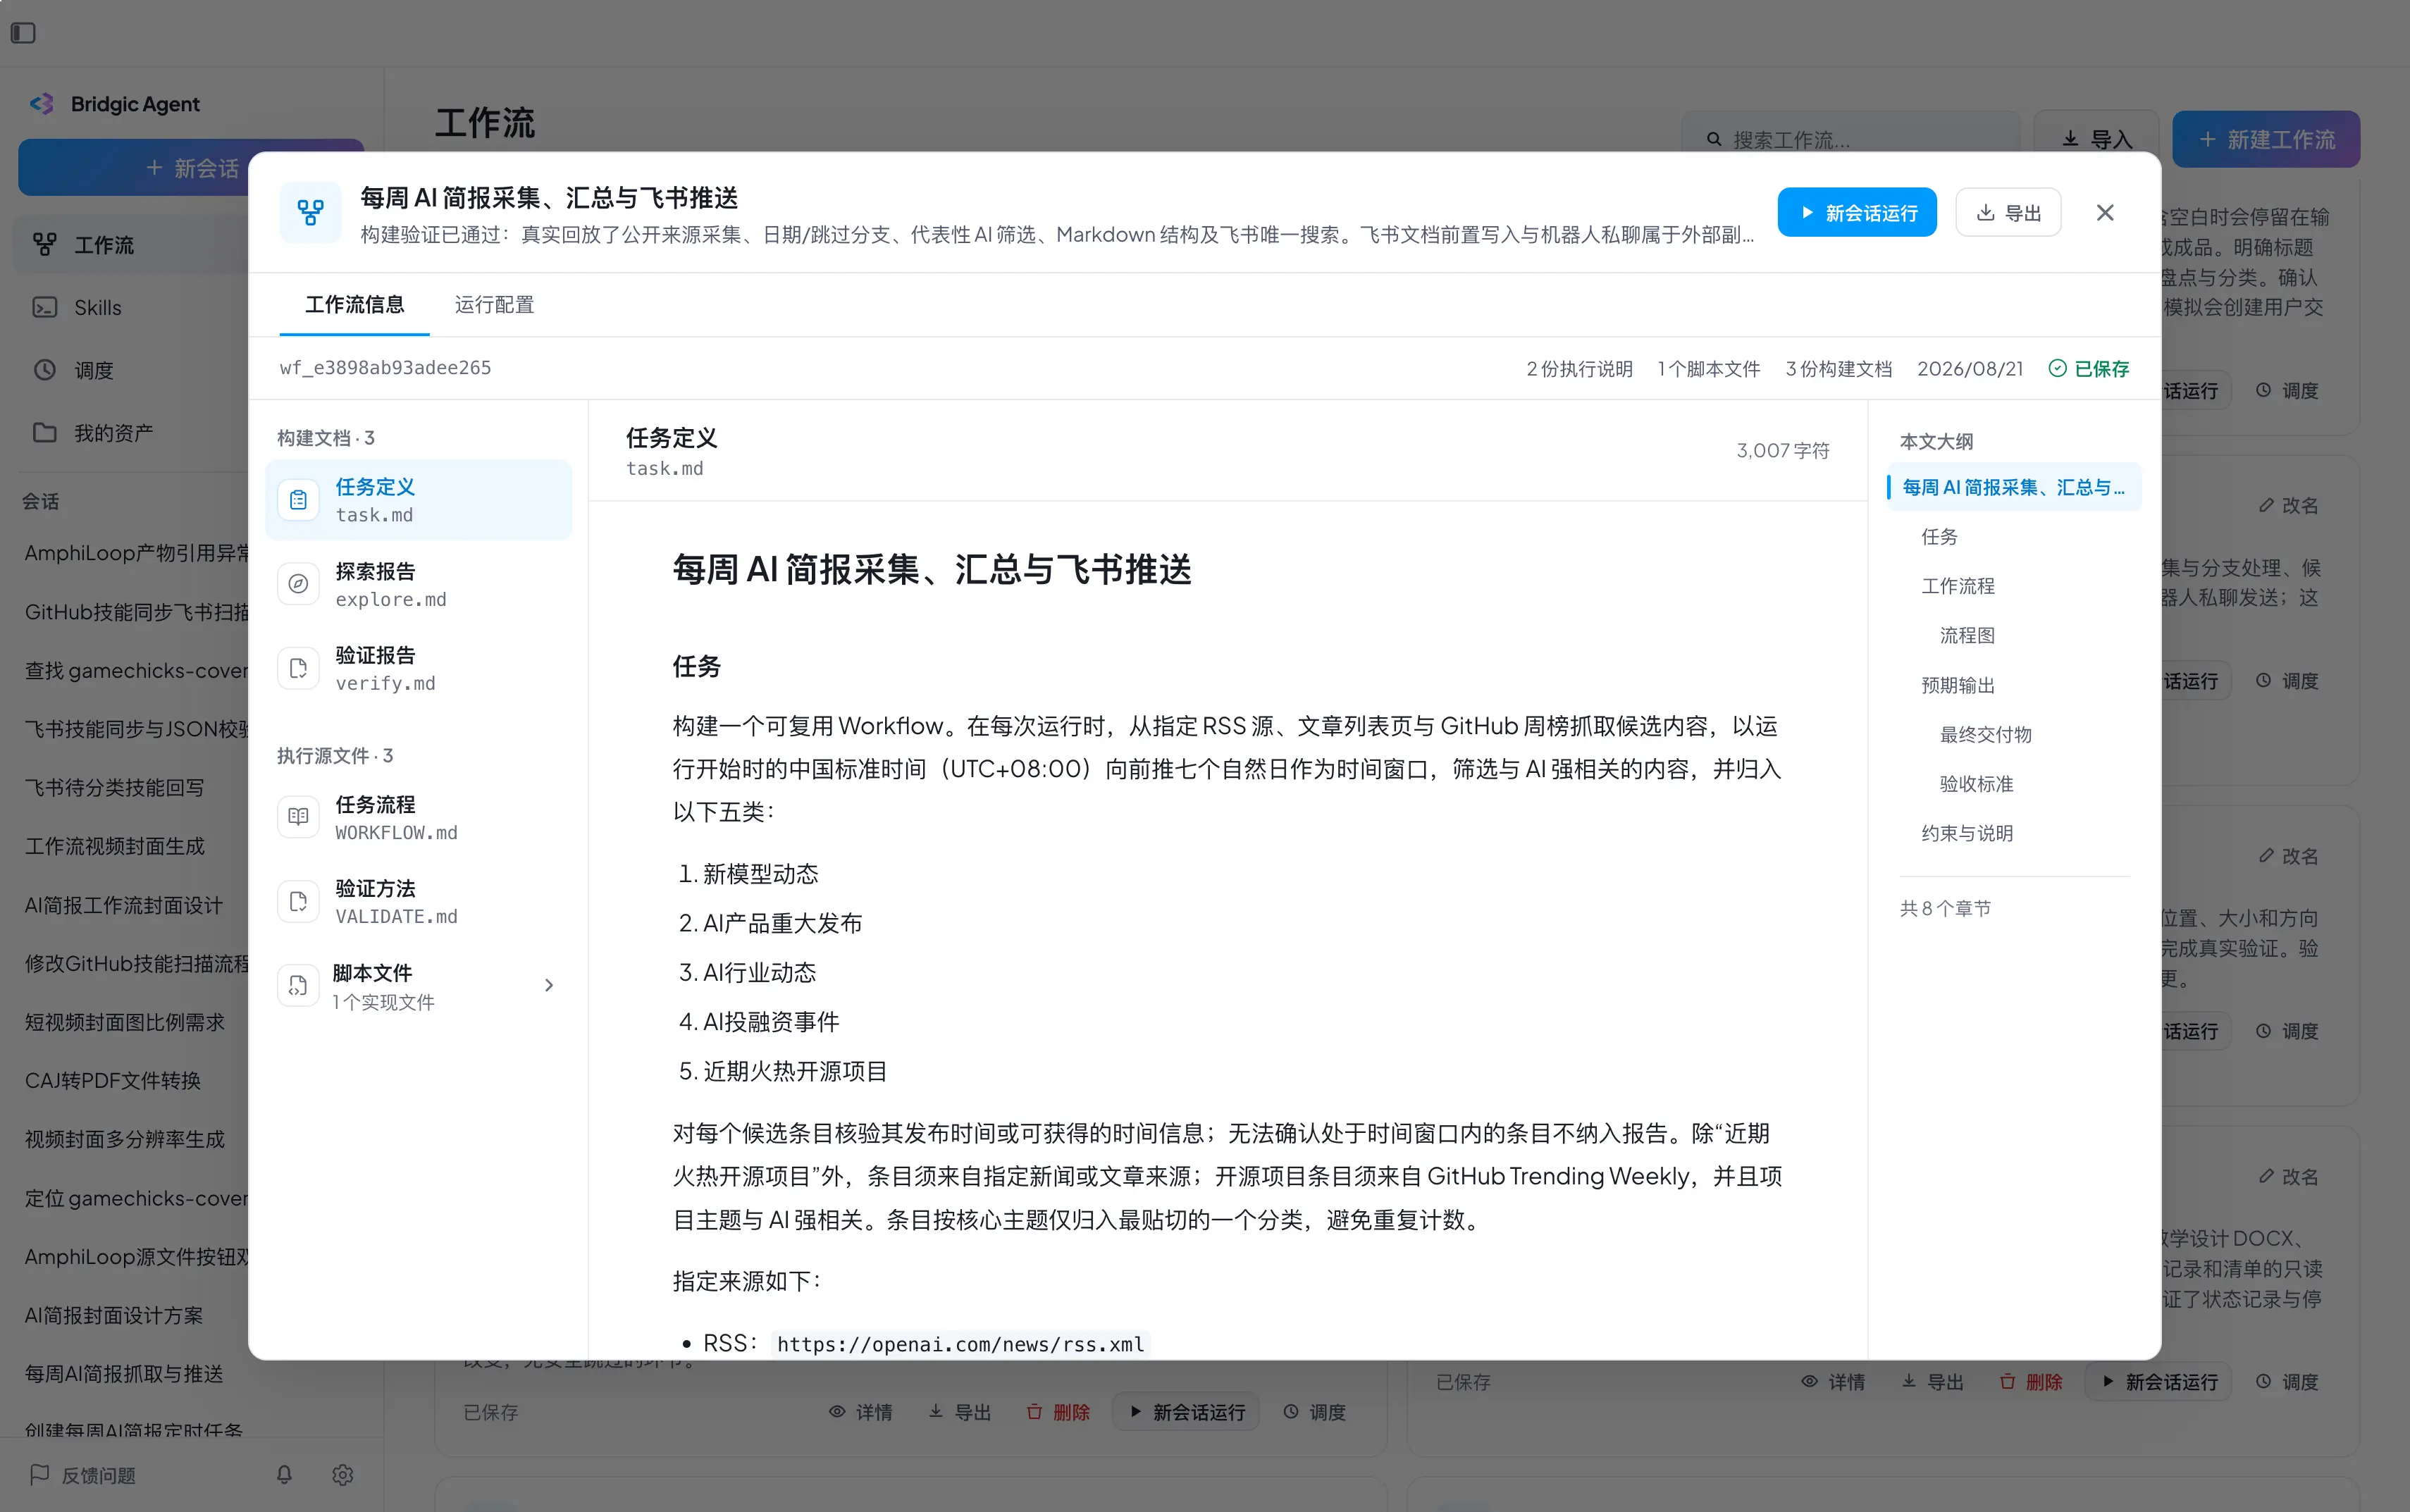The image size is (2410, 1512).
Task: Open conversation CAJ转PDF文件转换
Action: pyautogui.click(x=113, y=1080)
